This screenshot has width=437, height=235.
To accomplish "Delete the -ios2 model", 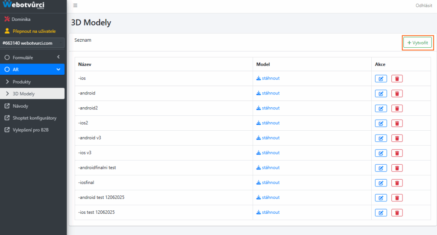I will (x=397, y=123).
